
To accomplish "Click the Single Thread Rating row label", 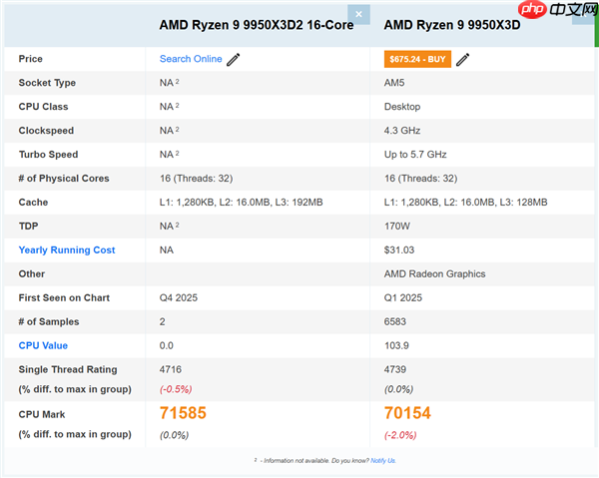I will tap(68, 369).
